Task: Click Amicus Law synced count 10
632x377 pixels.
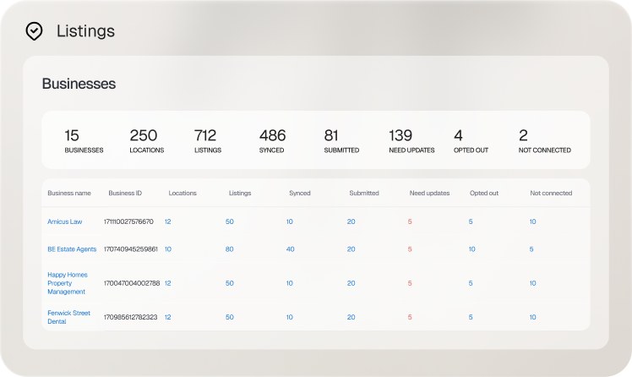Action: [290, 221]
